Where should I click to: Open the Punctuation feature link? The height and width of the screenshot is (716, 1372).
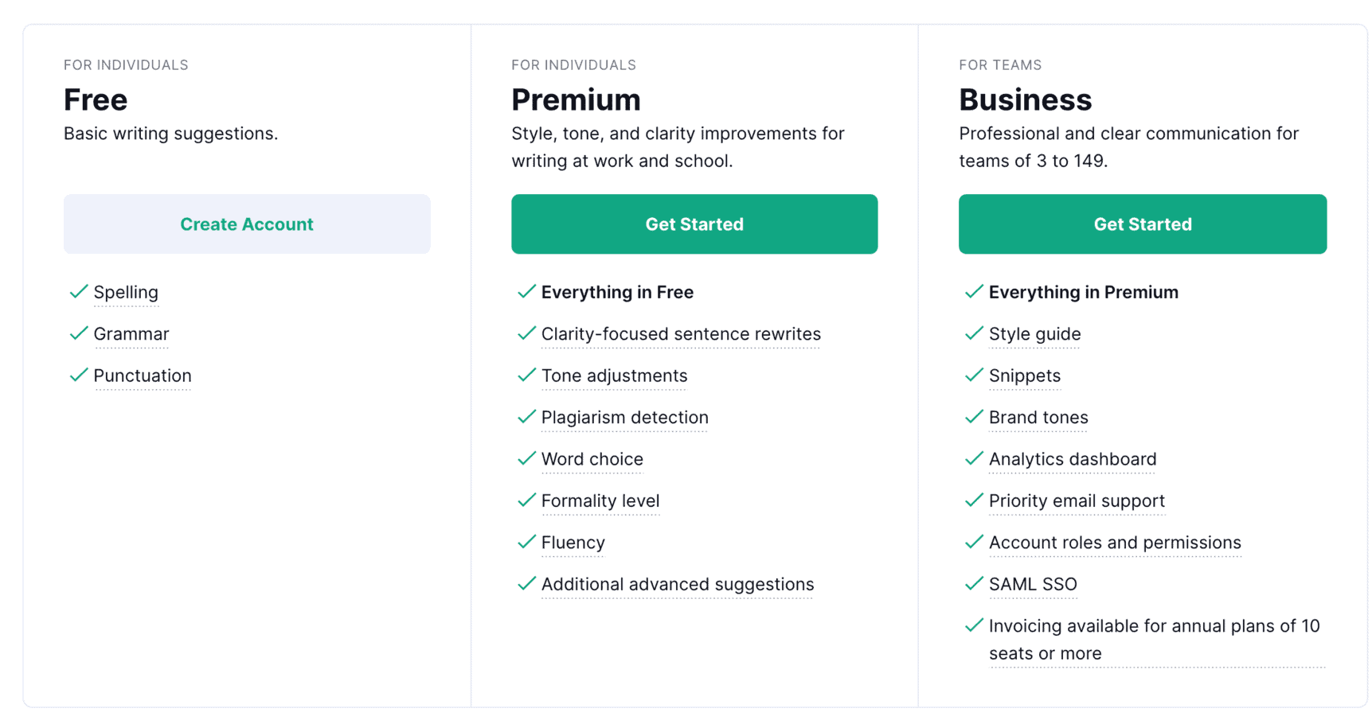[x=143, y=376]
